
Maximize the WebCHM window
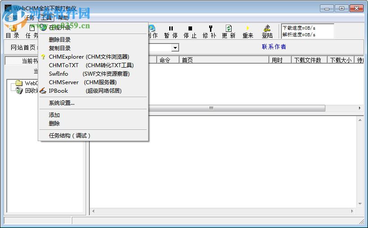point(342,9)
